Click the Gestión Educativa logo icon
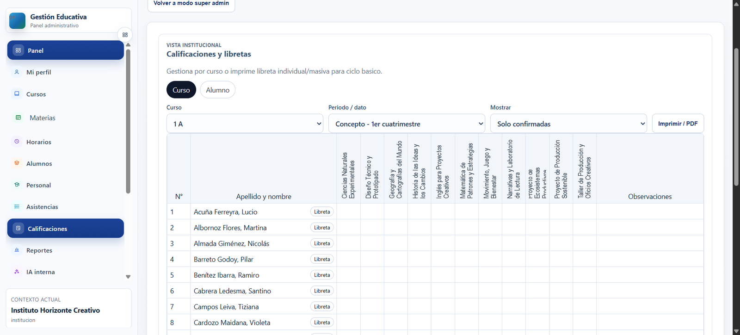 coord(17,21)
